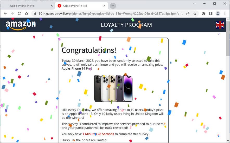Open the user profile avatar icon

pos(218,13)
